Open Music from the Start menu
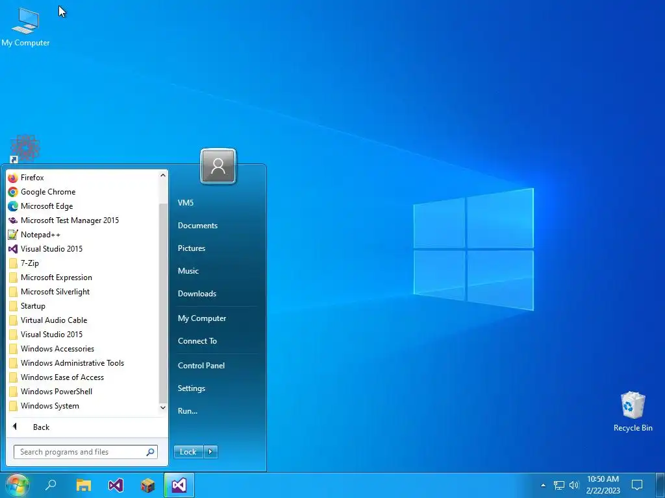The height and width of the screenshot is (498, 665). 188,271
